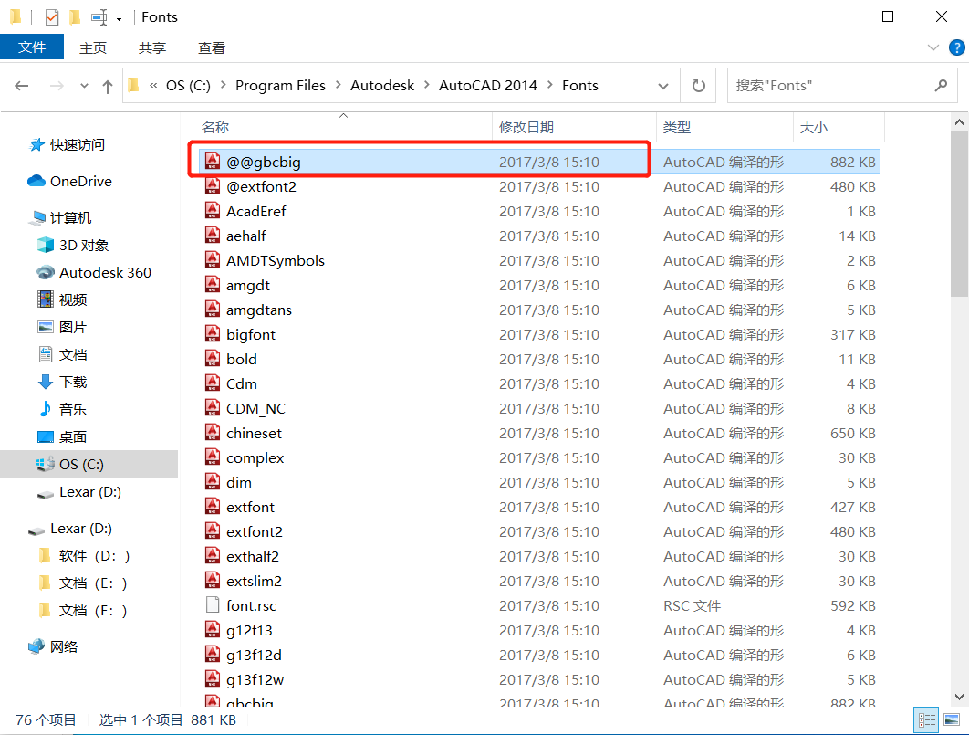
Task: Switch to the 共享 tab
Action: [152, 47]
